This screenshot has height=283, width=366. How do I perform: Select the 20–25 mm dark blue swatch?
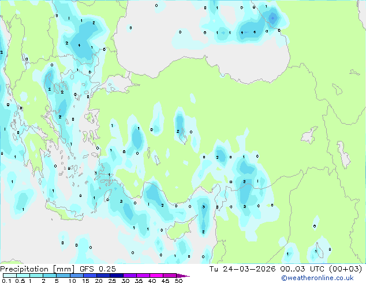click(103, 275)
